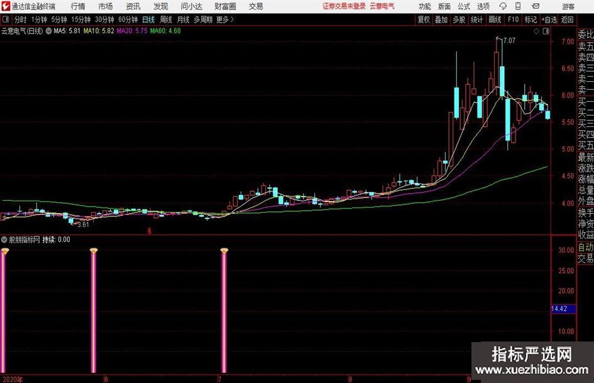The image size is (594, 383).
Task: Click third diamond signal marker near July
Action: pyautogui.click(x=224, y=251)
